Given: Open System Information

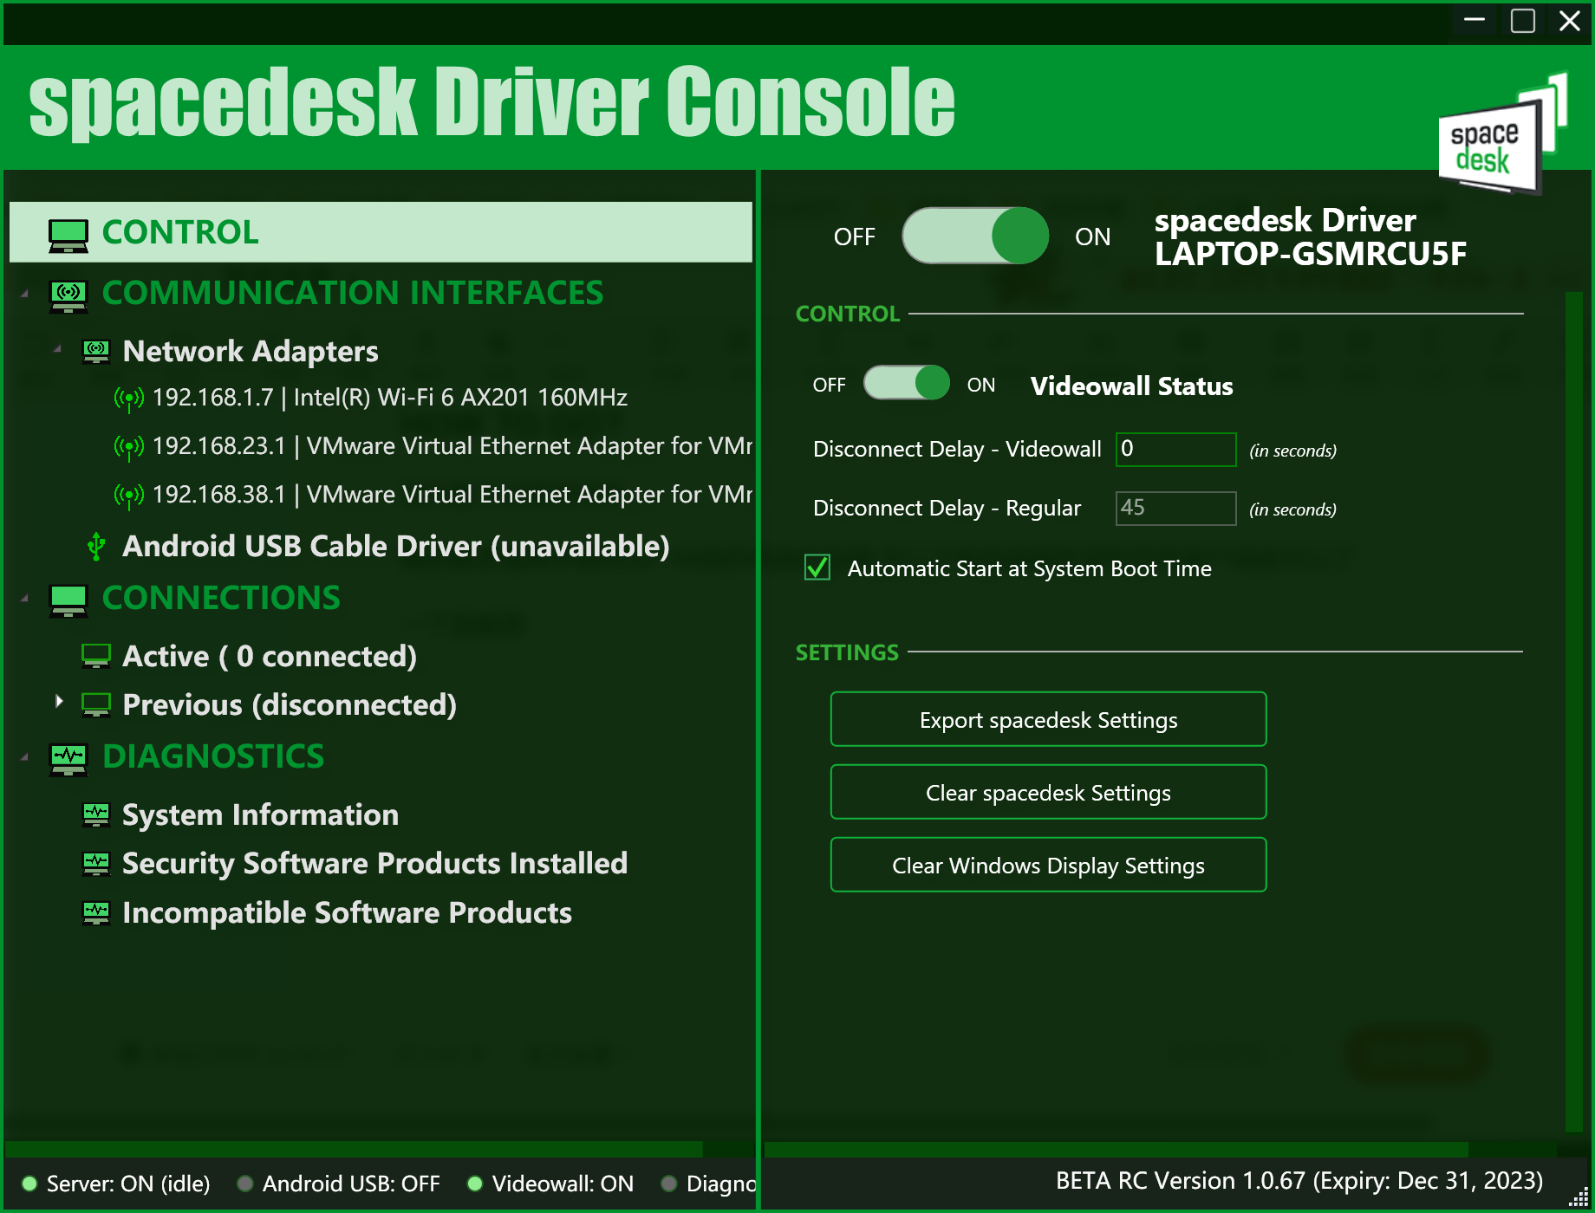Looking at the screenshot, I should pyautogui.click(x=260, y=814).
